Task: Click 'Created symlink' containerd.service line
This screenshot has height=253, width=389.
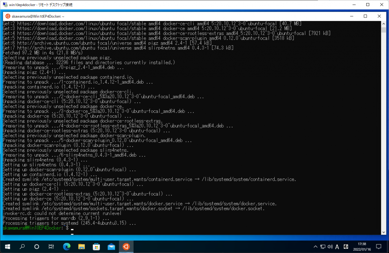Action: pyautogui.click(x=149, y=179)
